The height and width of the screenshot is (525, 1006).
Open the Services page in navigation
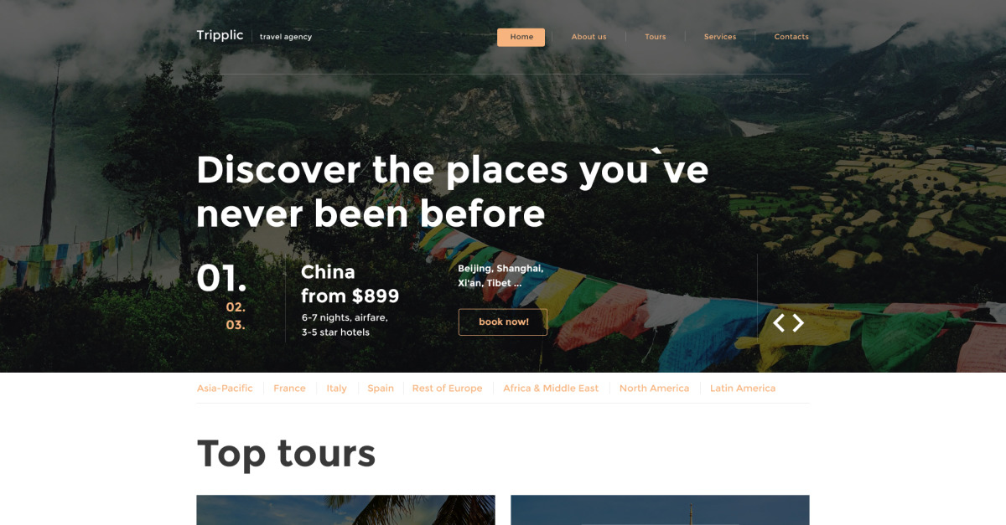[x=720, y=37]
